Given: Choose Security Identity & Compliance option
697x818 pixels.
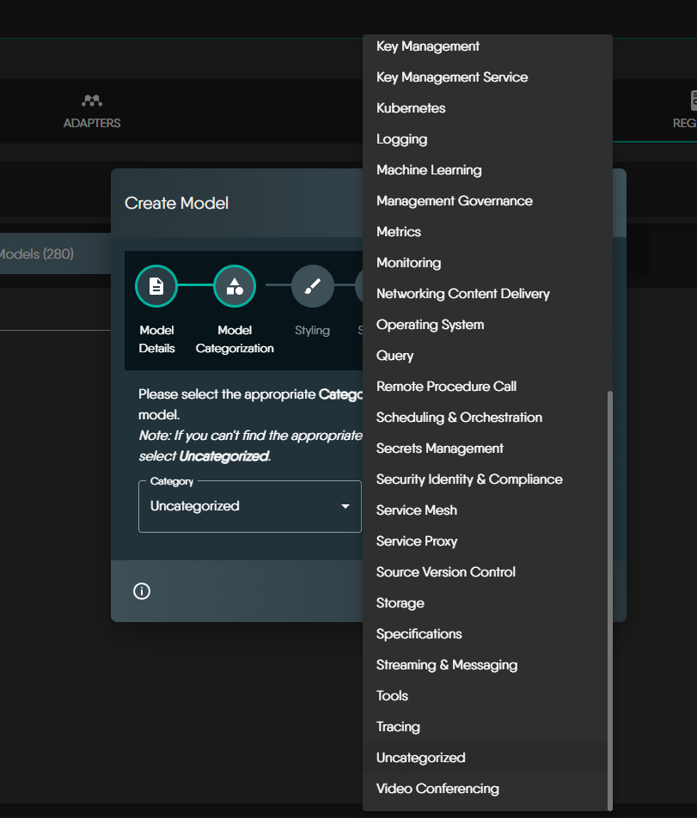Looking at the screenshot, I should coord(469,479).
